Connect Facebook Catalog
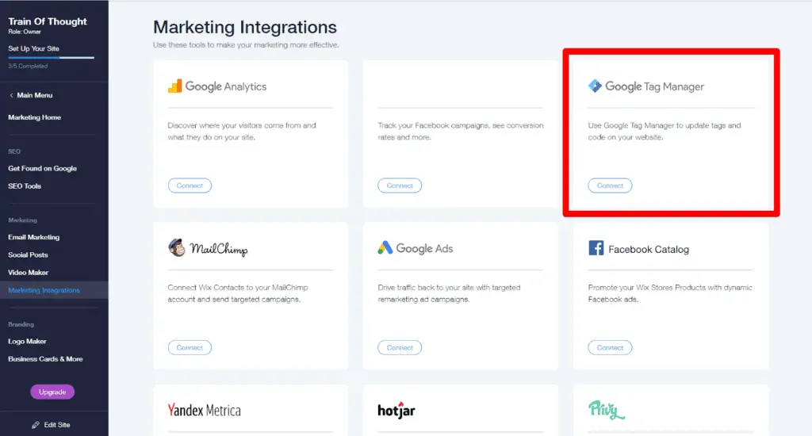812x436 pixels. [610, 347]
